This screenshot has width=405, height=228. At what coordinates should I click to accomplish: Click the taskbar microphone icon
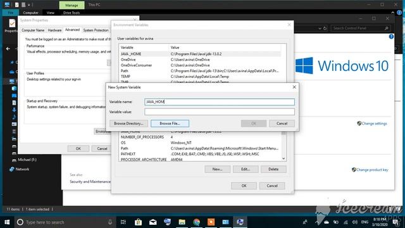point(109,222)
